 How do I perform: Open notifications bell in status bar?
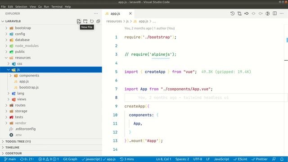tap(282, 159)
